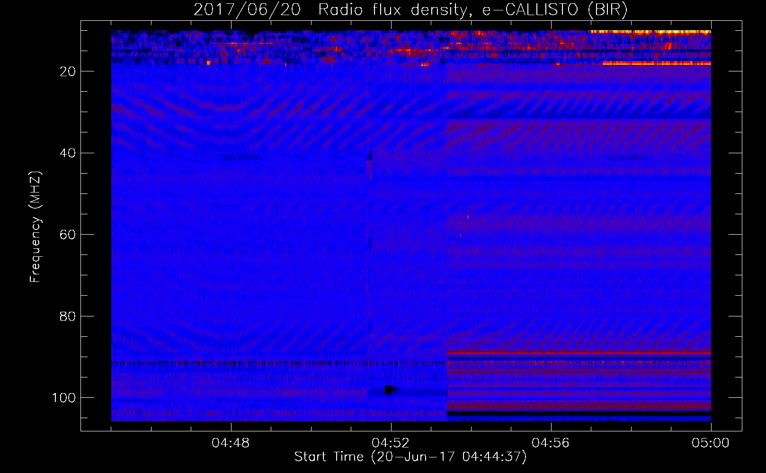Click the frequency tick label "80"

click(x=68, y=316)
